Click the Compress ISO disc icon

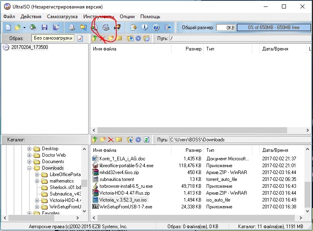tap(95, 27)
